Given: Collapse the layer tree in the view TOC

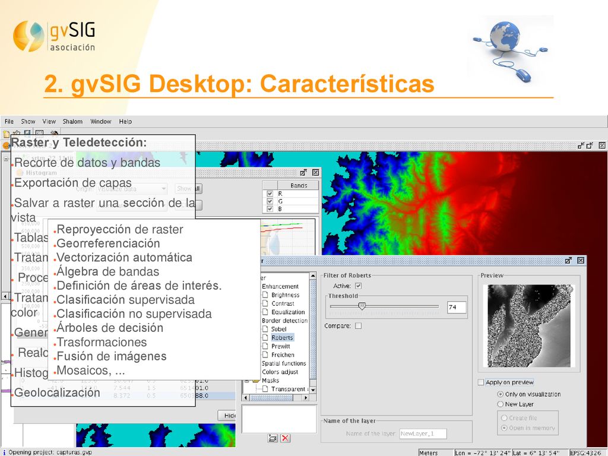Looking at the screenshot, I should click(x=6, y=159).
